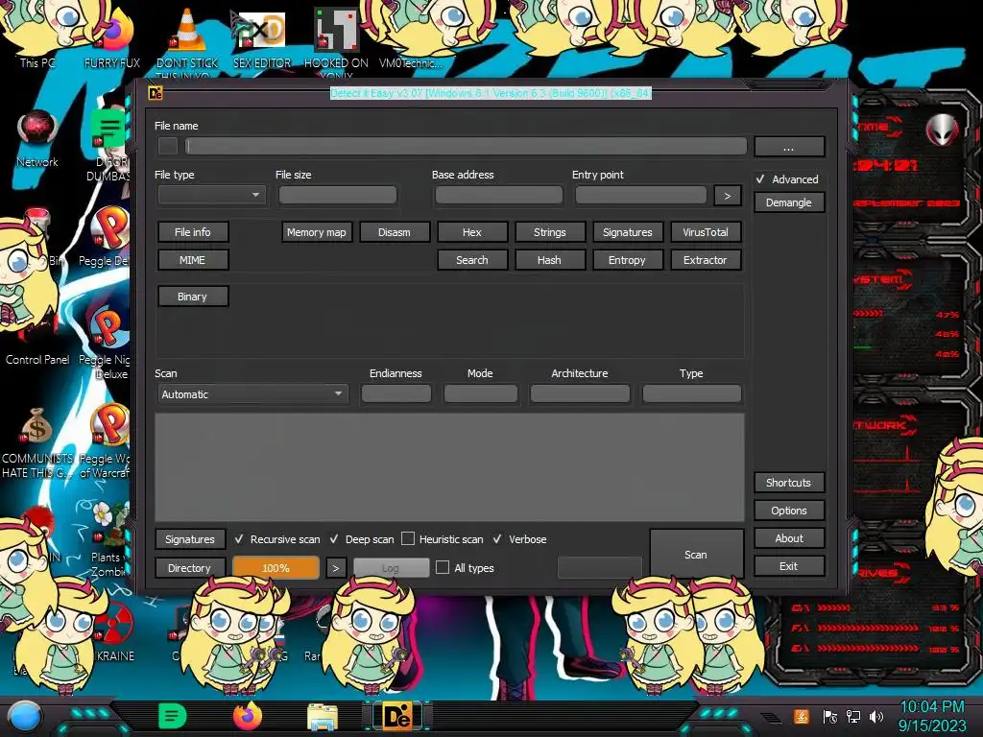The image size is (983, 737).
Task: Open the File type dropdown
Action: click(x=212, y=195)
